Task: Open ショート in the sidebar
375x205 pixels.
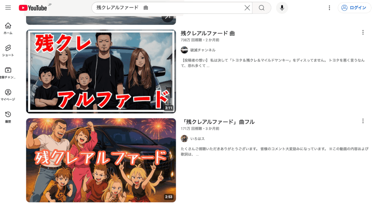Action: (x=8, y=50)
